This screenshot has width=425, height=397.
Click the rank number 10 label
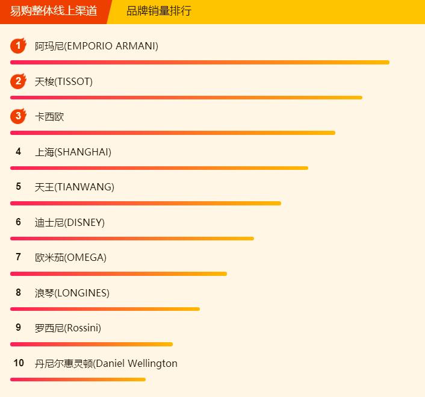pyautogui.click(x=19, y=363)
